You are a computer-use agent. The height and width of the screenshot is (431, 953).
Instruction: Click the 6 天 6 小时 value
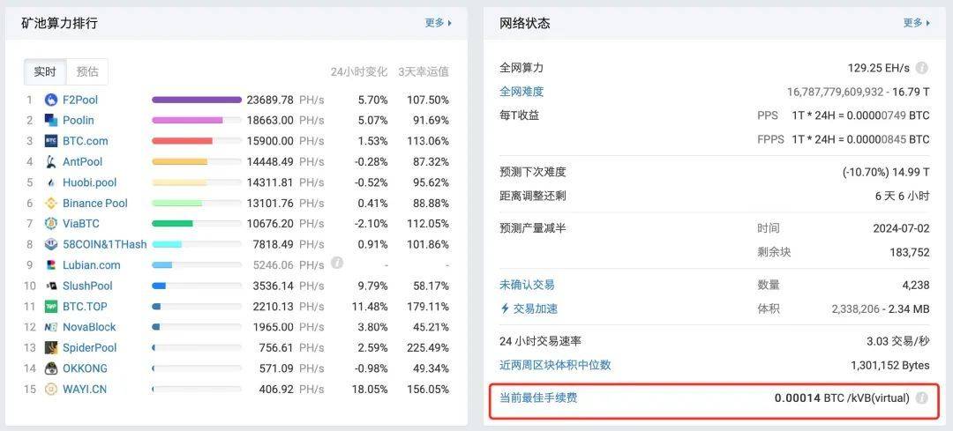(902, 197)
